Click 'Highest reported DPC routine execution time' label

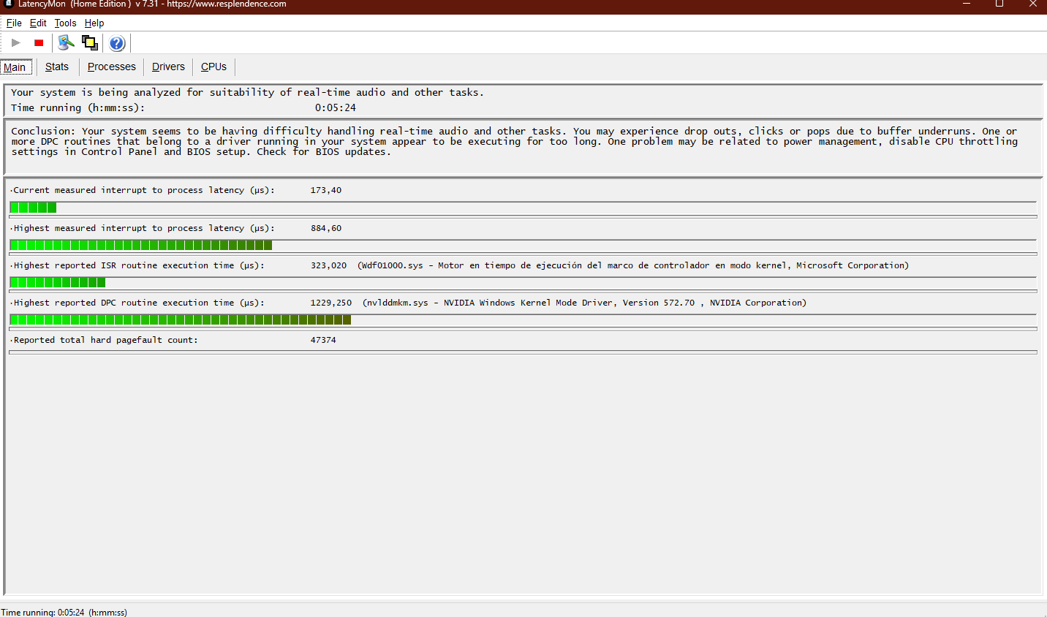tap(137, 303)
